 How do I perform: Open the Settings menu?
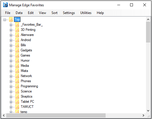tap(69, 13)
